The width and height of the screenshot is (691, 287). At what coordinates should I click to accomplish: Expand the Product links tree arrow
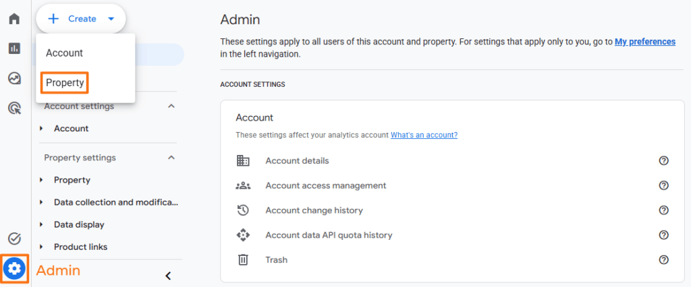coord(41,247)
